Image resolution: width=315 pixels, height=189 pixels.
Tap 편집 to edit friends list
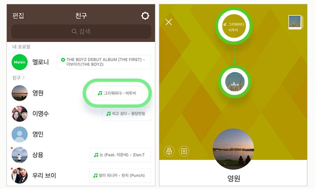tap(18, 16)
